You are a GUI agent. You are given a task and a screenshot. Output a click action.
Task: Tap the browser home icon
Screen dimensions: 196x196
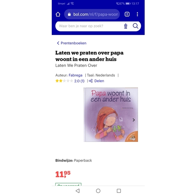pos(58,14)
